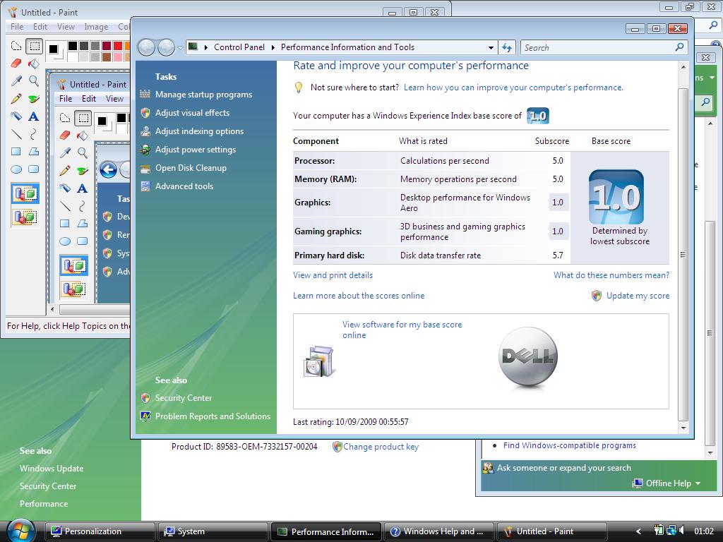Image resolution: width=723 pixels, height=542 pixels.
Task: Select the Curve tool in Paint's toolbox
Action: [x=34, y=134]
